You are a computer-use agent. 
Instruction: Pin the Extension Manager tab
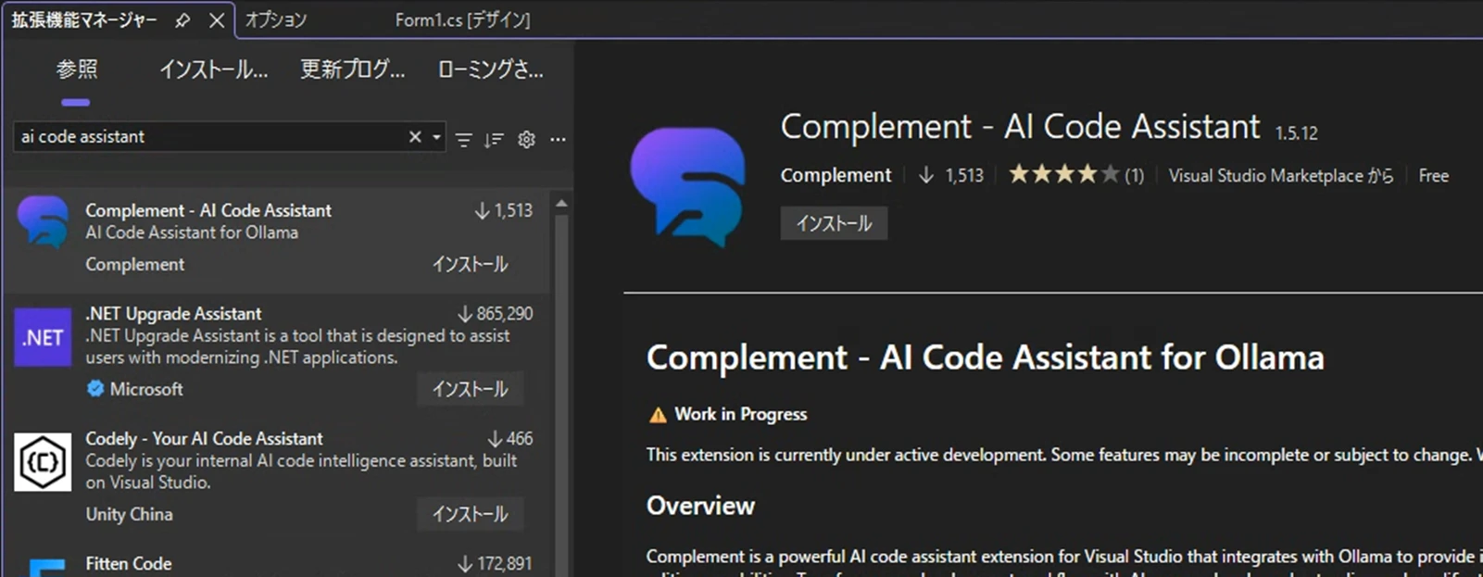182,19
